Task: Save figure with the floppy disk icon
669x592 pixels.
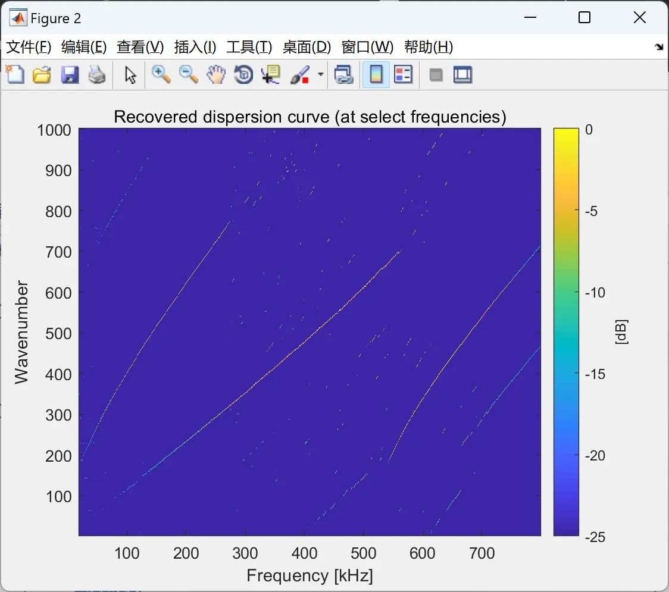Action: tap(70, 74)
